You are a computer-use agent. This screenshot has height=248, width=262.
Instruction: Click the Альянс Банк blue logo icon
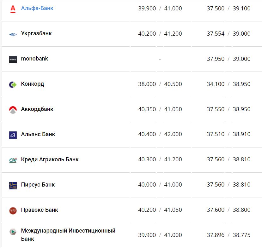(13, 135)
